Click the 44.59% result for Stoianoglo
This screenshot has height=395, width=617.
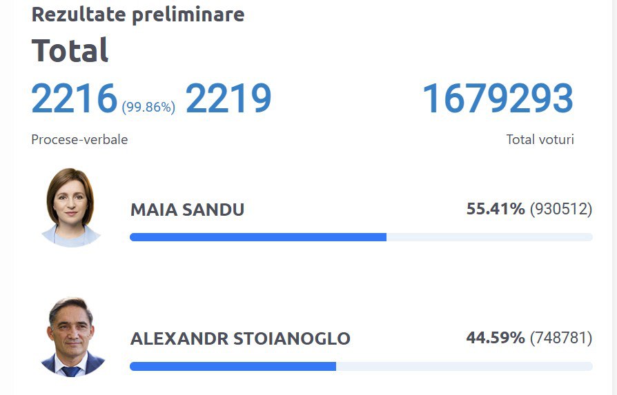pos(496,338)
